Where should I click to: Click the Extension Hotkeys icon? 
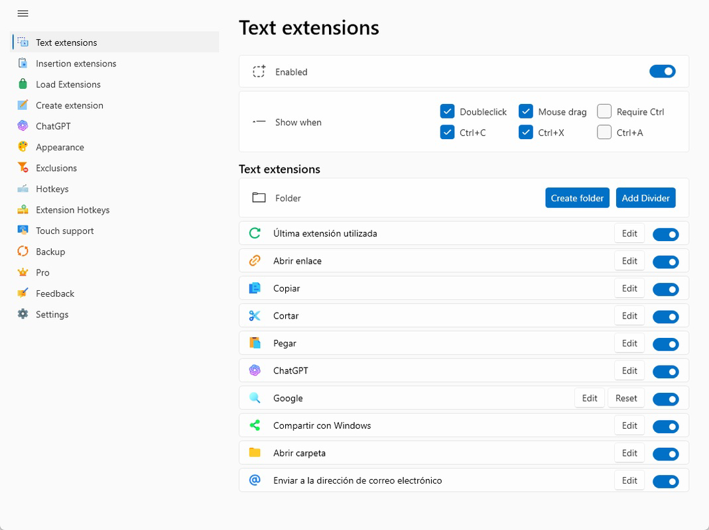tap(23, 209)
